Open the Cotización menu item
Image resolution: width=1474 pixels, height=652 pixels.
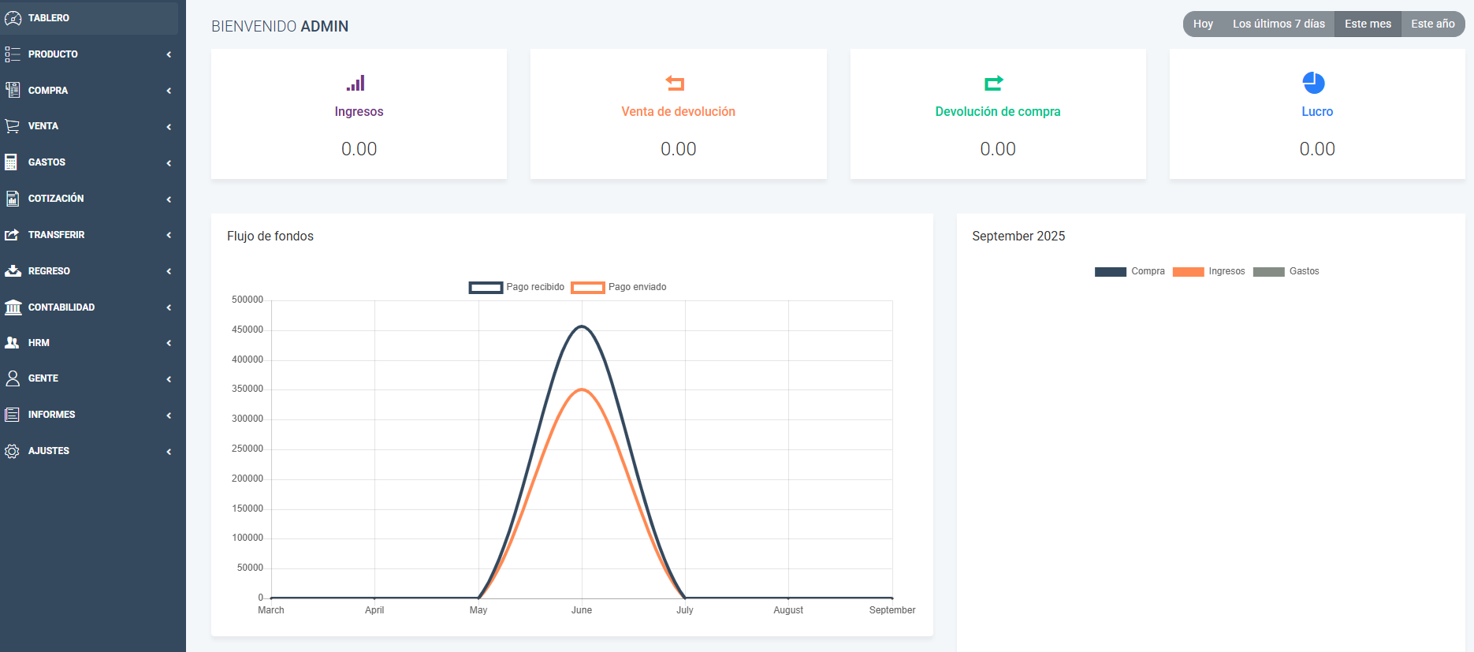(x=55, y=199)
